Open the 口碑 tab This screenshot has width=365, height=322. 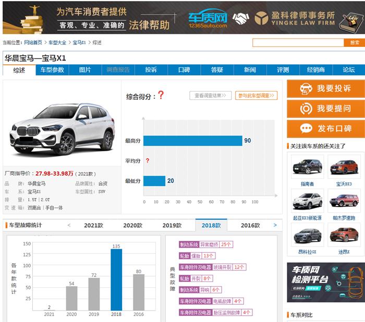[184, 70]
